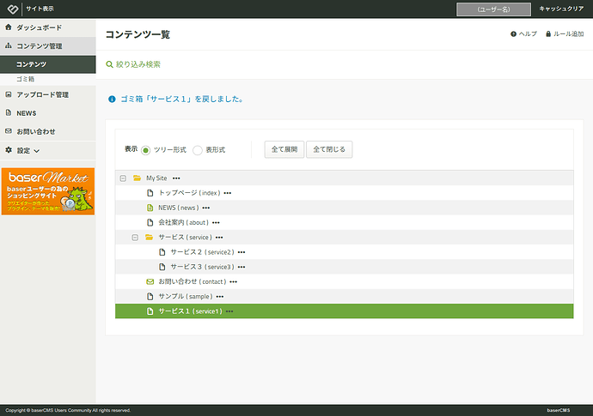Collapse the My Site tree node
Image resolution: width=593 pixels, height=416 pixels.
[x=123, y=178]
